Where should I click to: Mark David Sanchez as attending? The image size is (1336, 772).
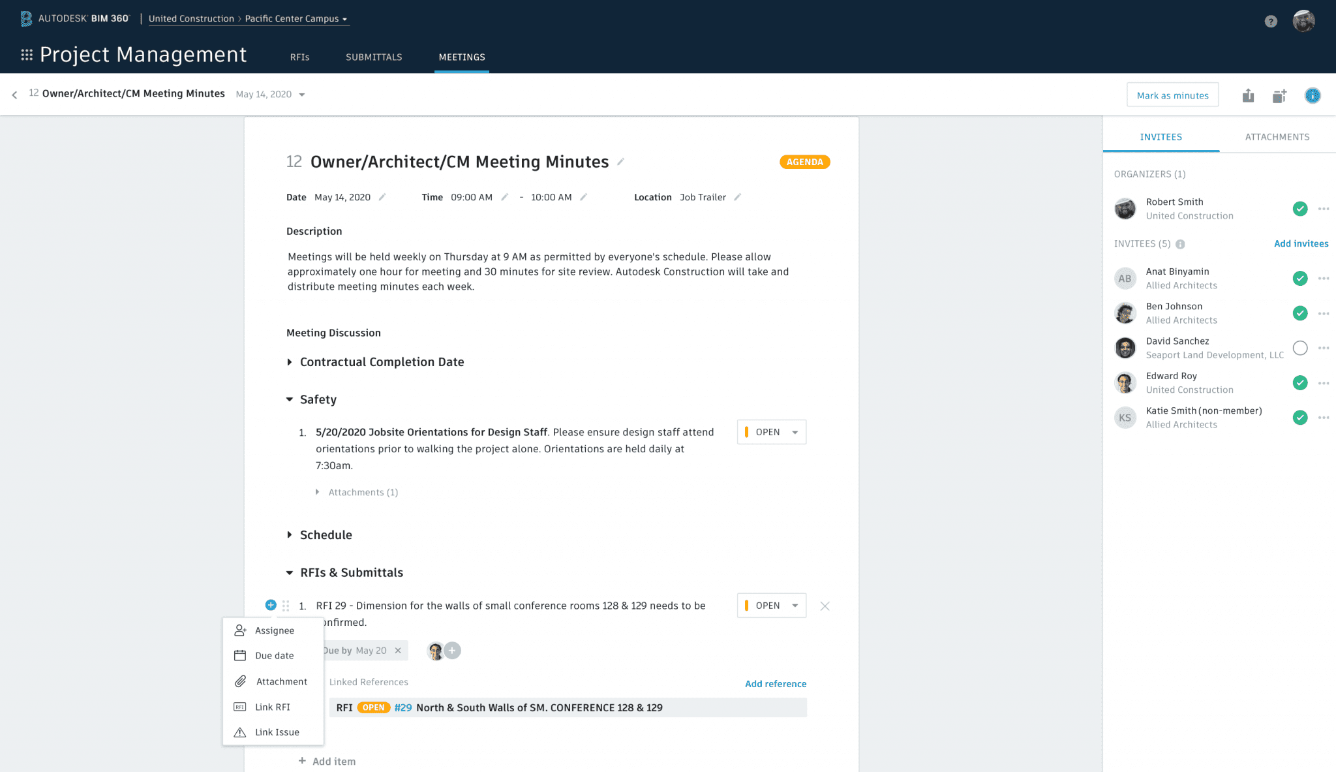[x=1300, y=348]
